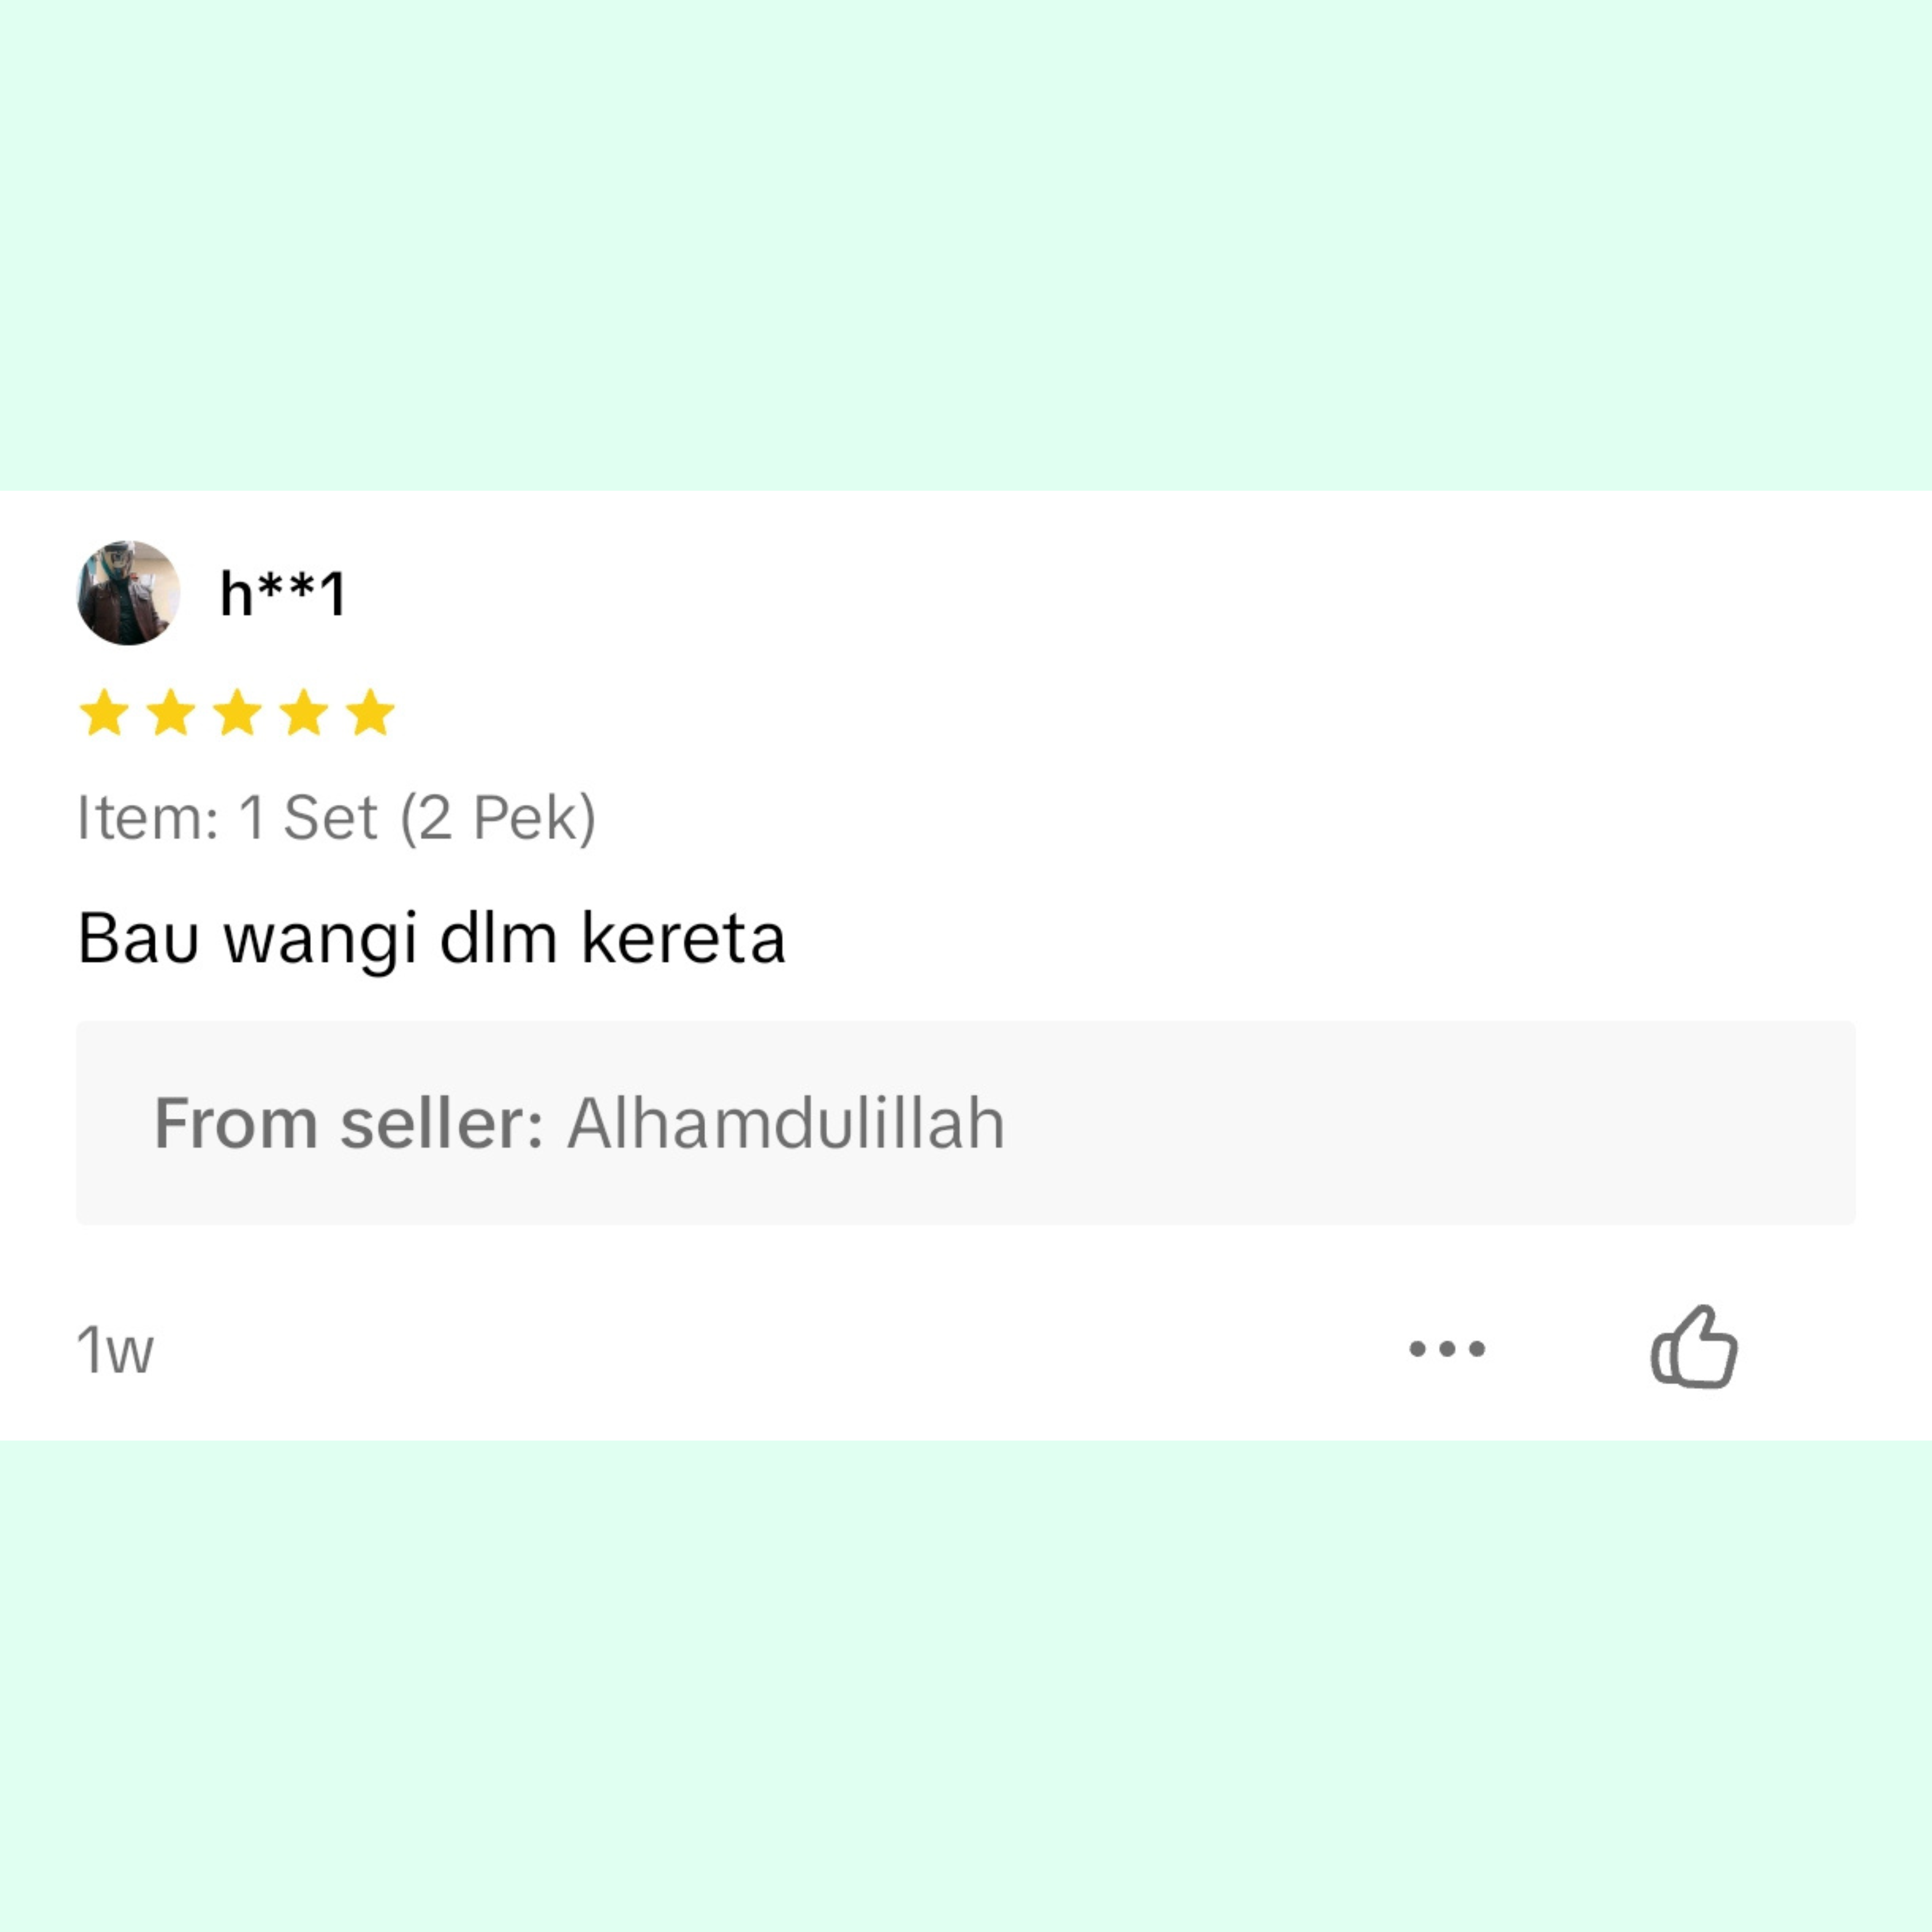Click the "(2 Pek)" variant text
Image resolution: width=1932 pixels, height=1932 pixels.
(498, 818)
